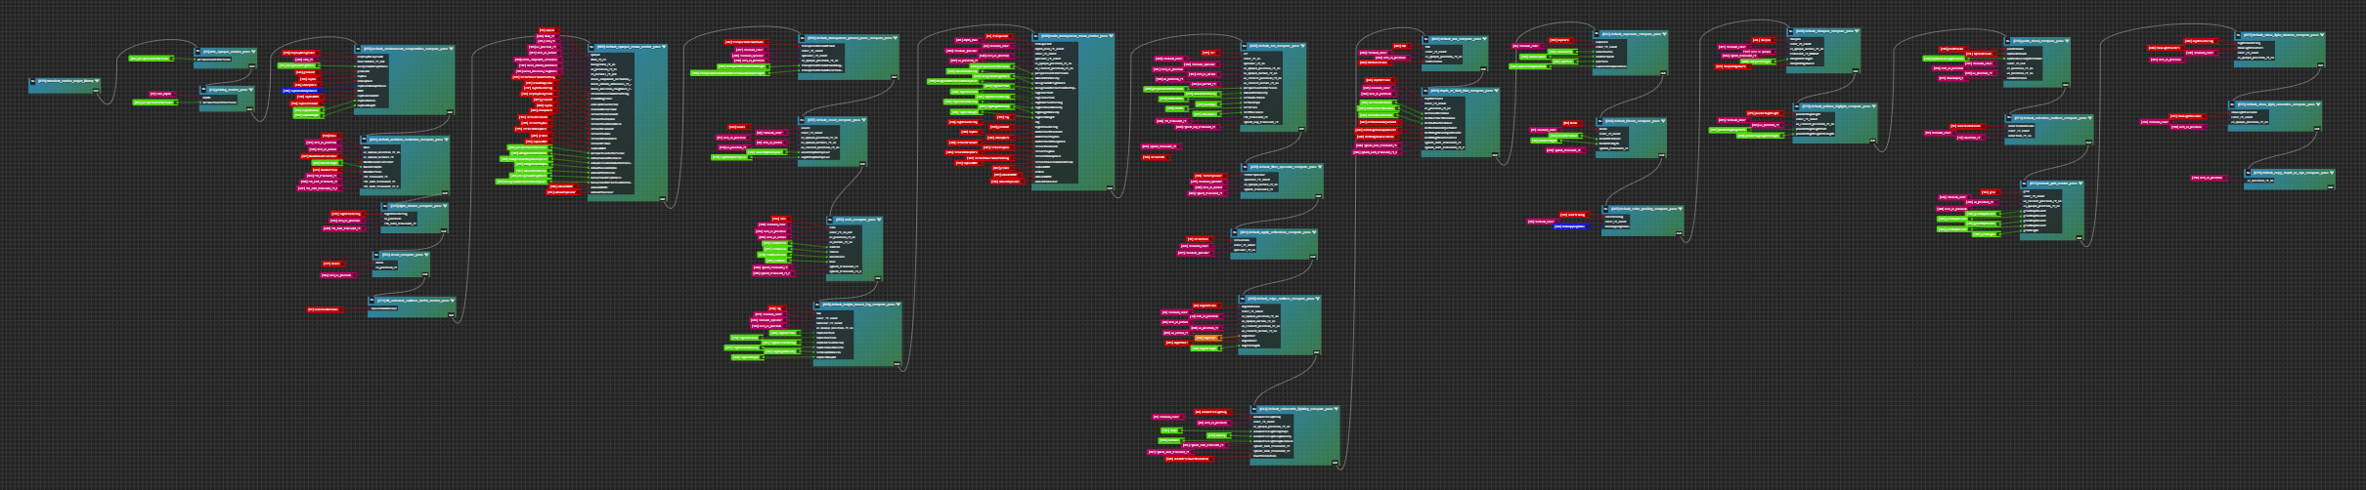
Task: Select default_filter_specular_compute_pass node title
Action: coord(1283,167)
